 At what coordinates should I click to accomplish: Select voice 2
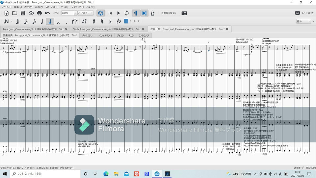click(x=130, y=21)
